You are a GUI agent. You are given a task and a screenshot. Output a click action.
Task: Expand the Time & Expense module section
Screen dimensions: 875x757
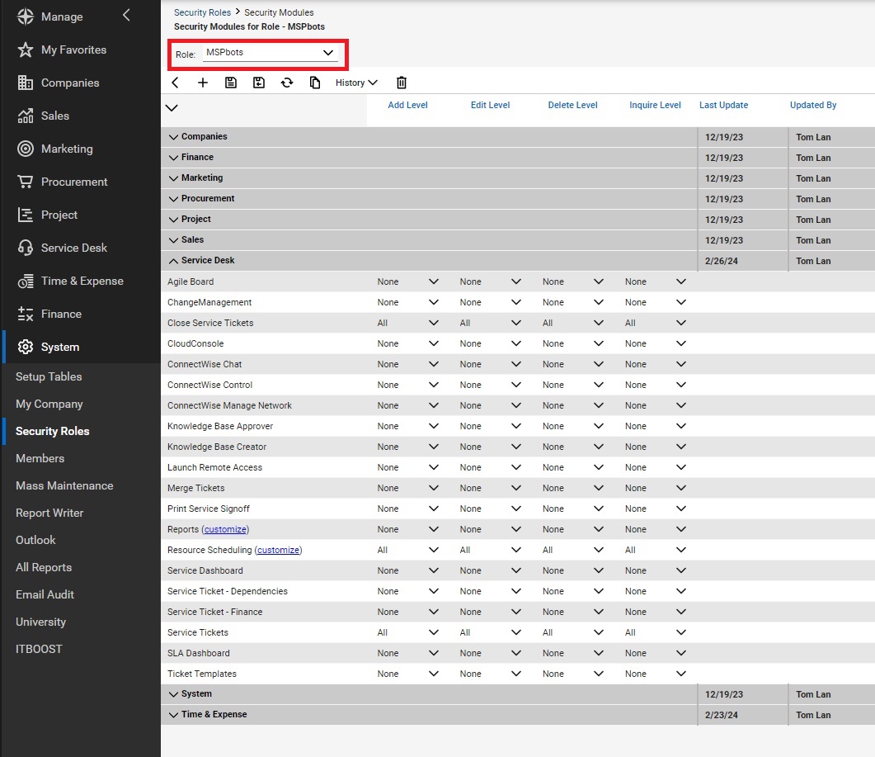pos(173,715)
